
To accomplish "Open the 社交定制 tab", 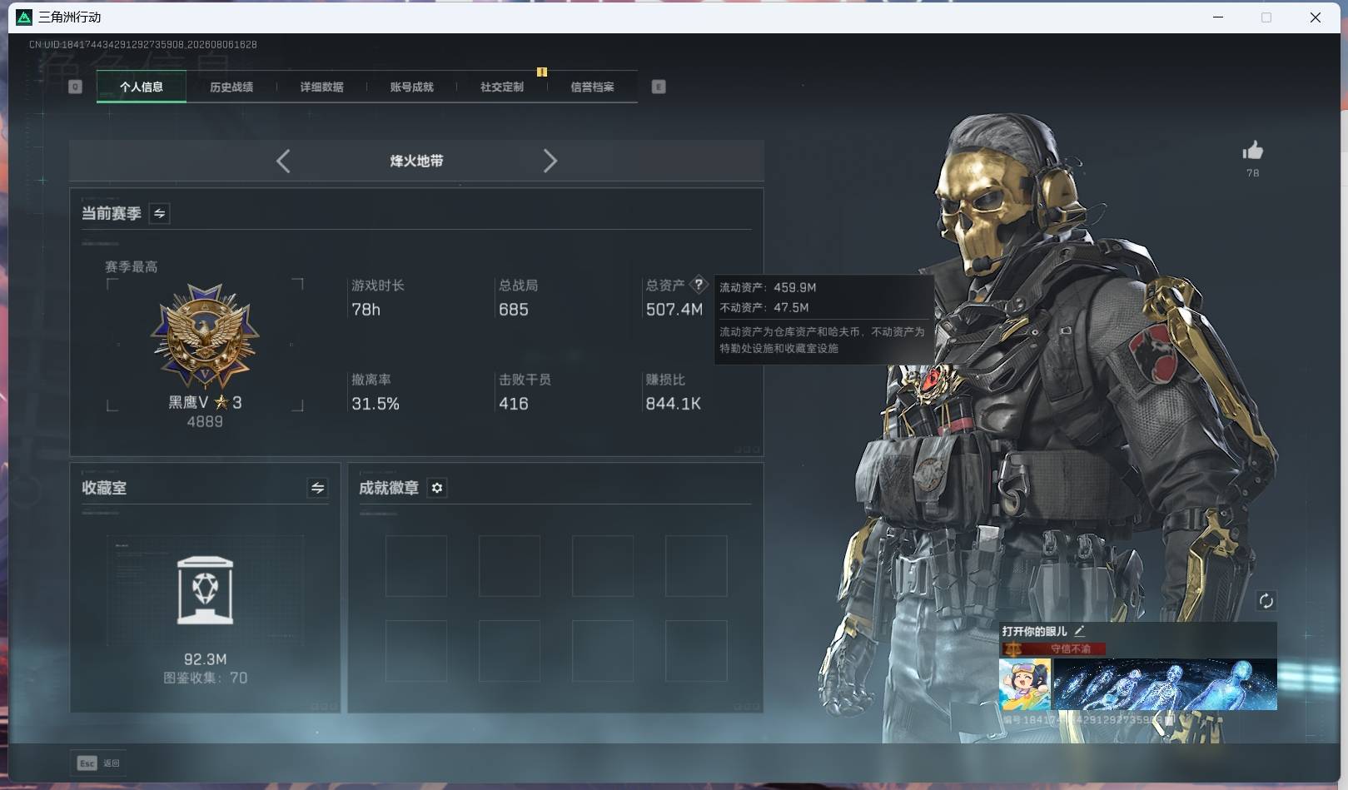I will pos(502,87).
